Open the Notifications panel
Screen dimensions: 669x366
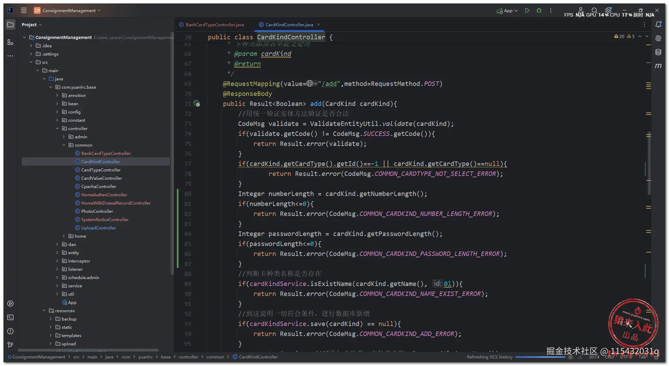(x=658, y=24)
